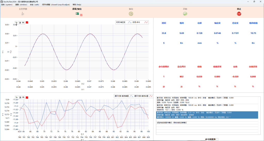Select the pan hand tool on top graph
The height and width of the screenshot is (141, 264).
(x=23, y=23)
